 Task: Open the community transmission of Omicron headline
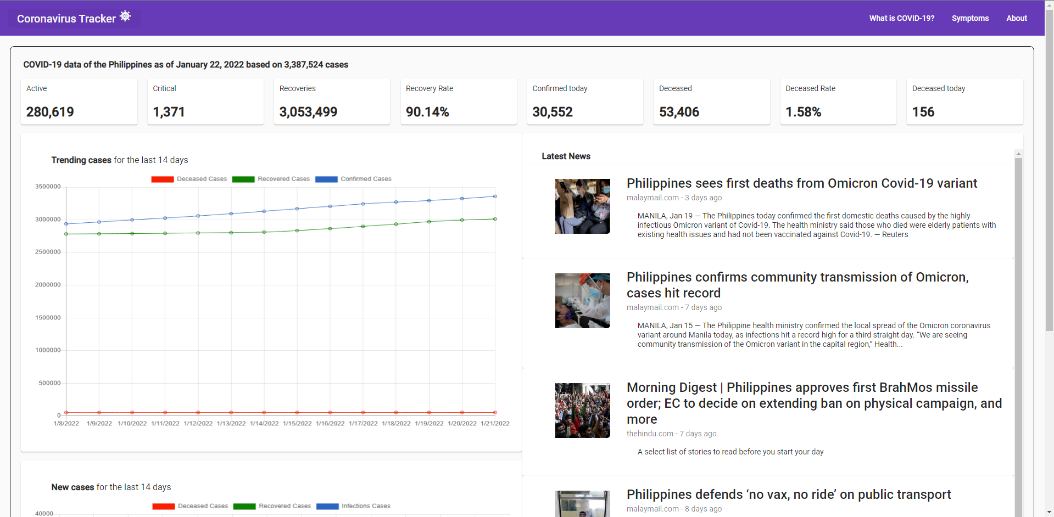(798, 285)
